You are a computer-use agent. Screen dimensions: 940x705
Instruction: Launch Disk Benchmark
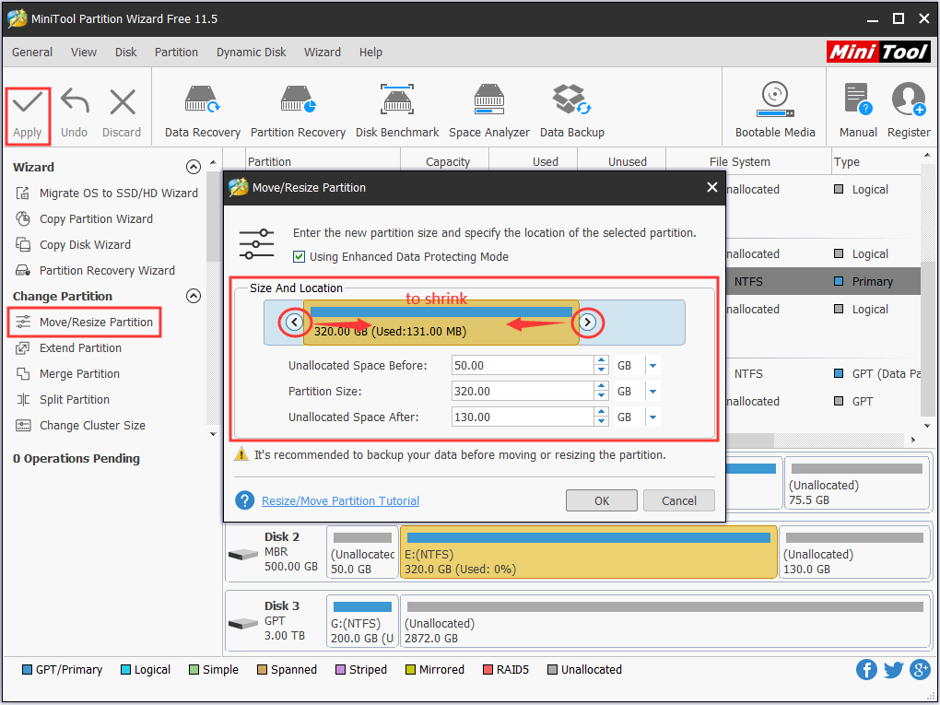[x=397, y=112]
